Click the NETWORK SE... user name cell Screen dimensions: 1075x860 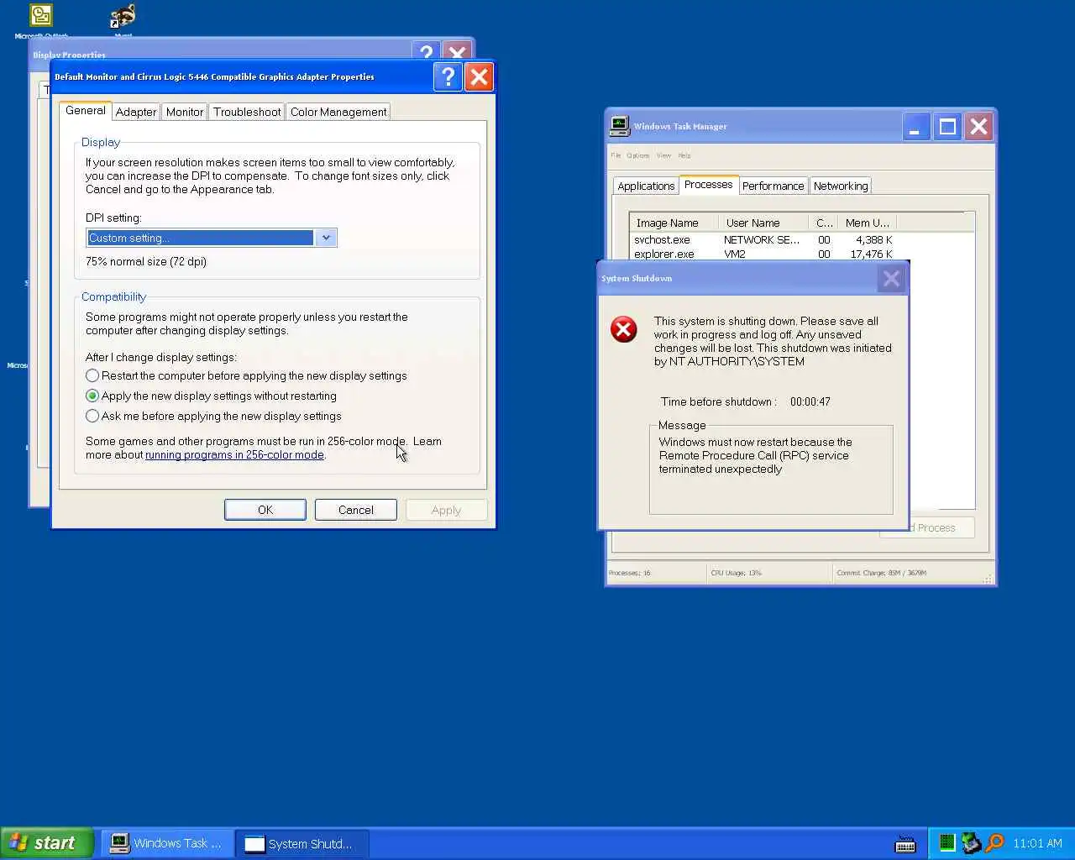tap(762, 239)
